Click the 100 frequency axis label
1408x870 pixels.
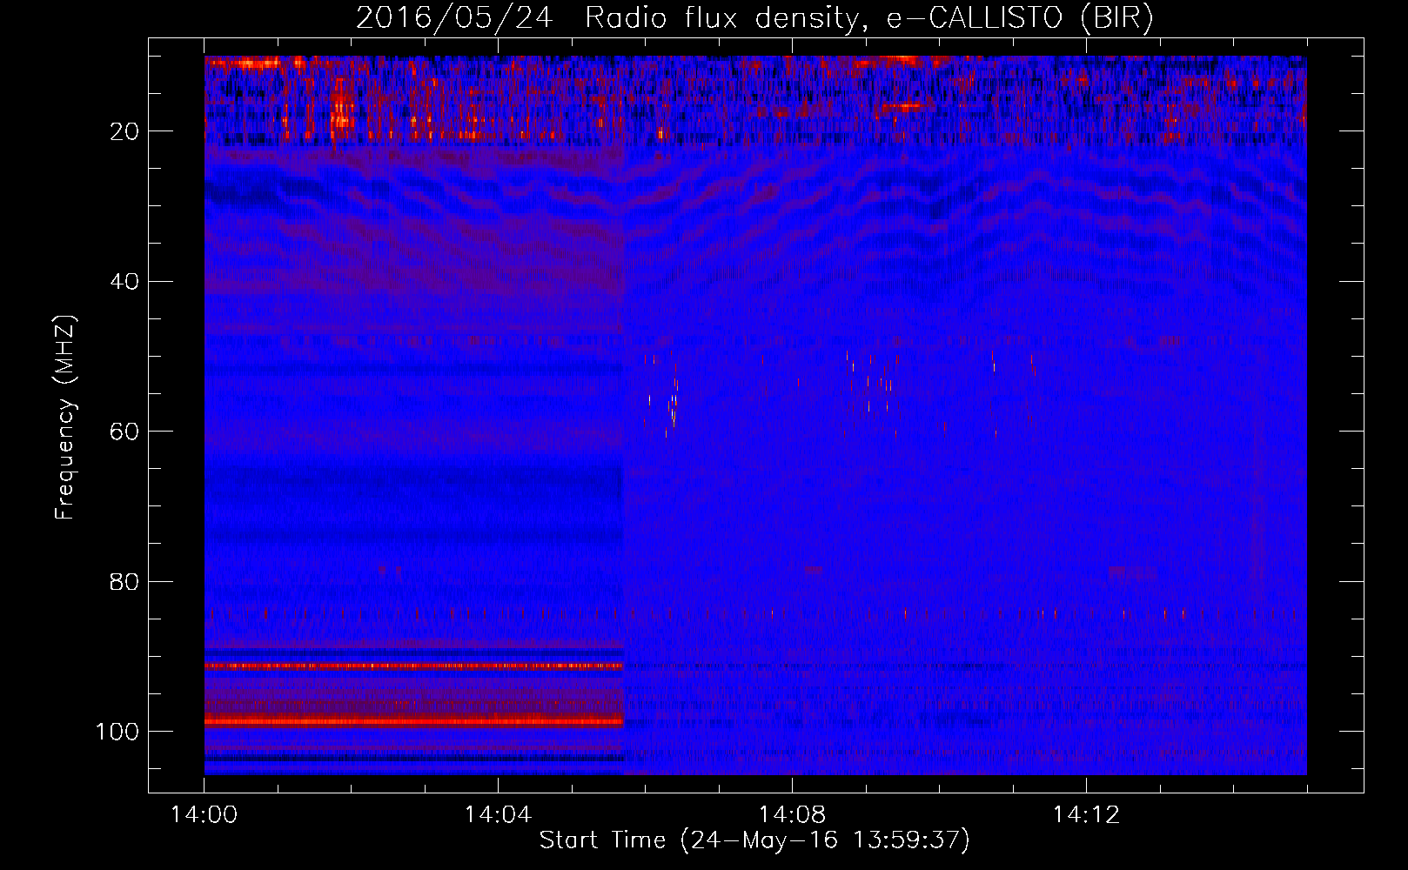click(x=117, y=732)
